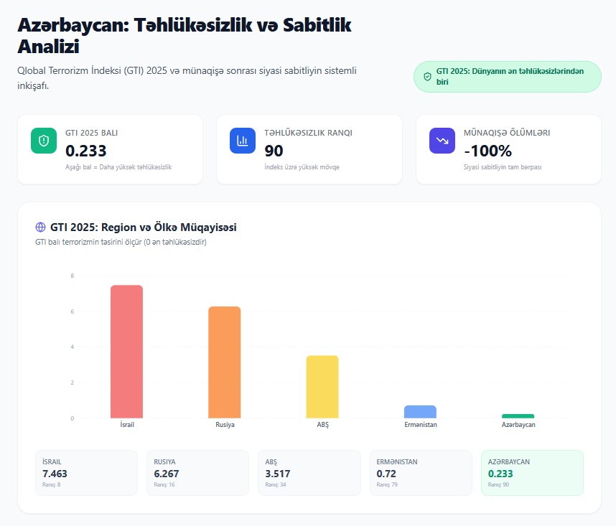Screen dimensions: 616x526
Task: Open the İSRAIL 7.463 stat card
Action: pos(86,473)
